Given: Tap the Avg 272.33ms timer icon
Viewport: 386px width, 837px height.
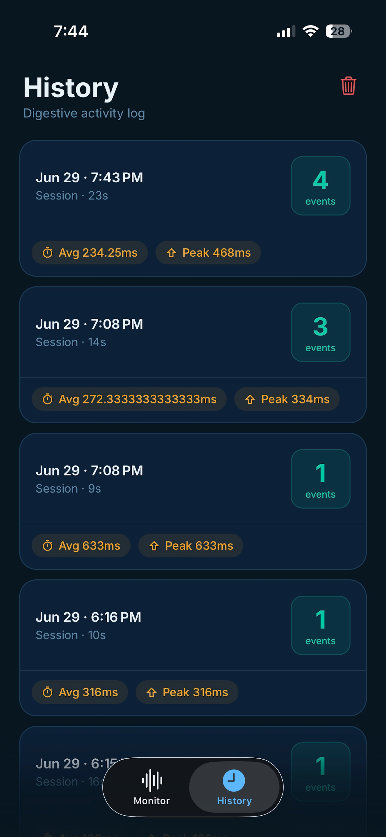Looking at the screenshot, I should (x=47, y=399).
